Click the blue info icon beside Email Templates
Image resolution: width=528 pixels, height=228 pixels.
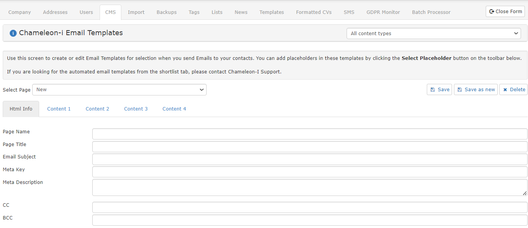tap(13, 33)
